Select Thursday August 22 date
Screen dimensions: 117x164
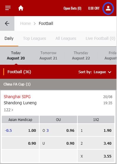[x=81, y=56]
